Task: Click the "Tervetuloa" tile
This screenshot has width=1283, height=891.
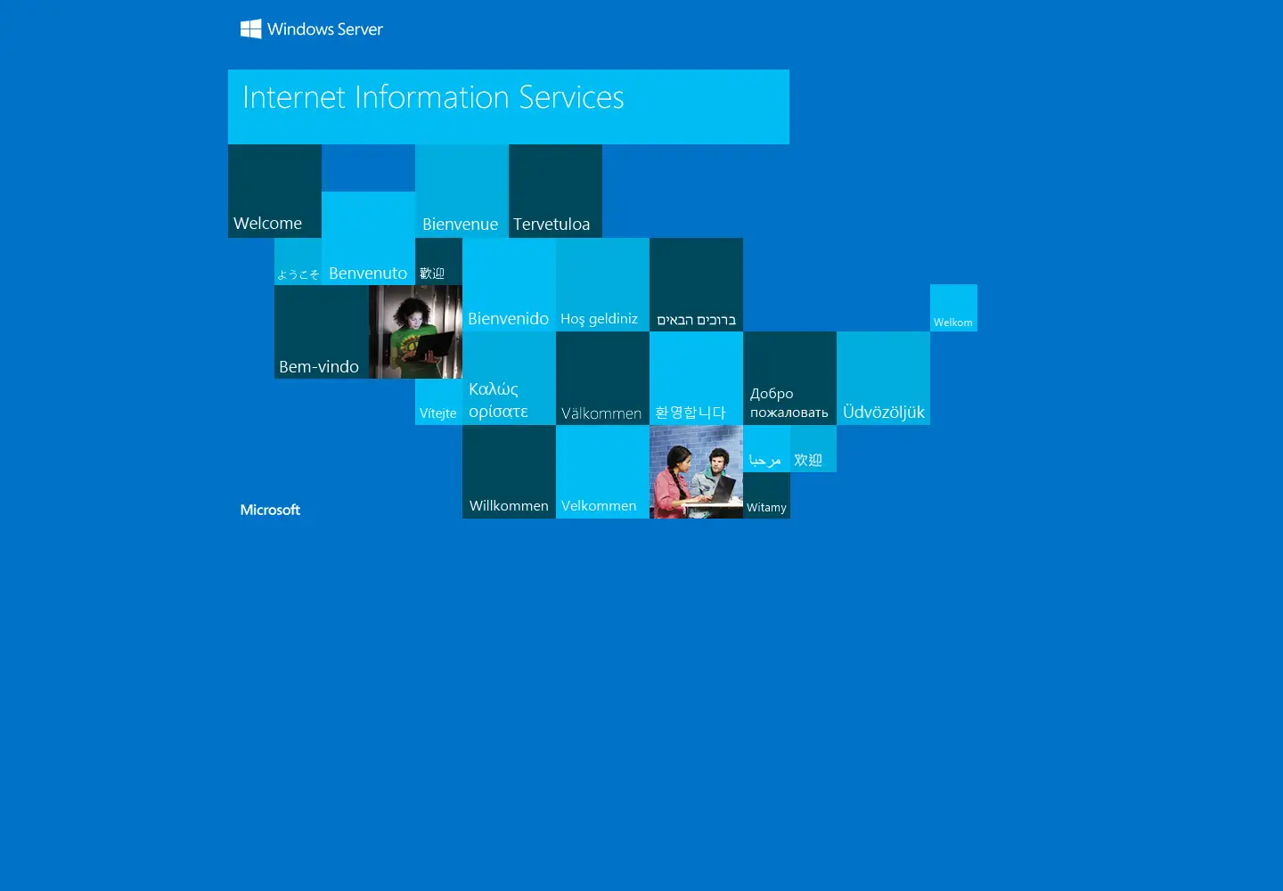Action: tap(555, 191)
